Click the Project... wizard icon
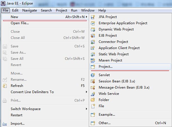The width and height of the screenshot is (172, 127). tap(93, 67)
